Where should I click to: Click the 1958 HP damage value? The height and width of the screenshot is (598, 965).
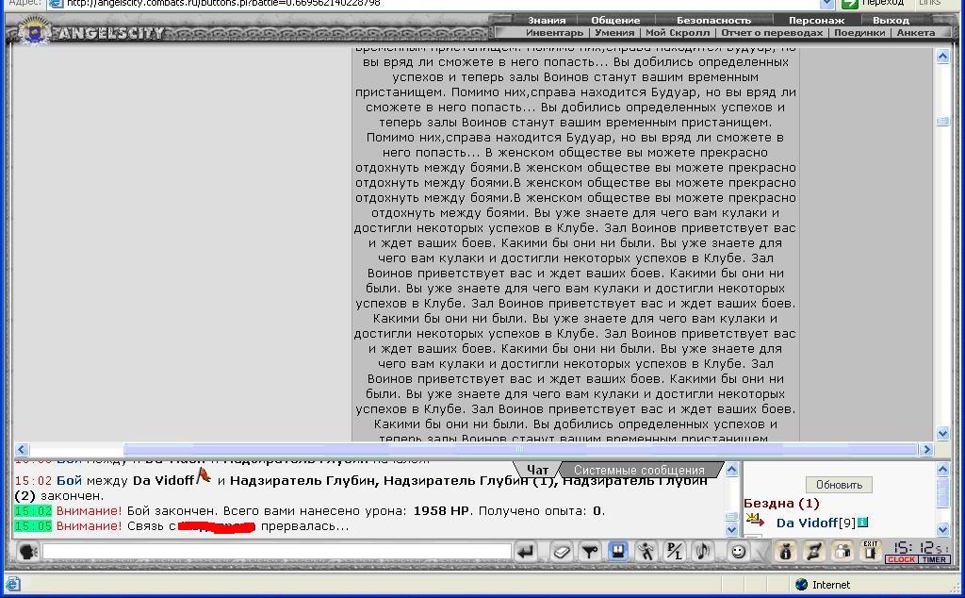441,510
